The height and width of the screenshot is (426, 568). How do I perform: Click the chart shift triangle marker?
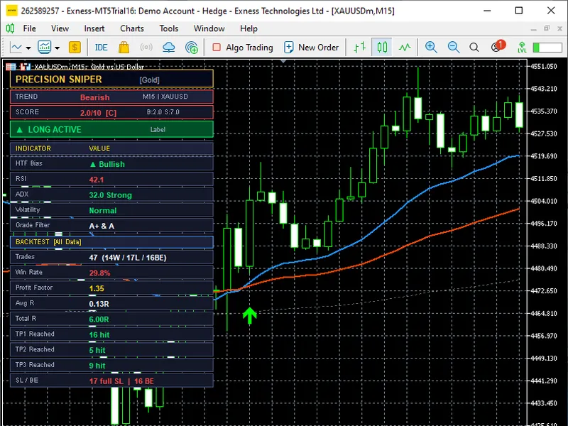283,61
